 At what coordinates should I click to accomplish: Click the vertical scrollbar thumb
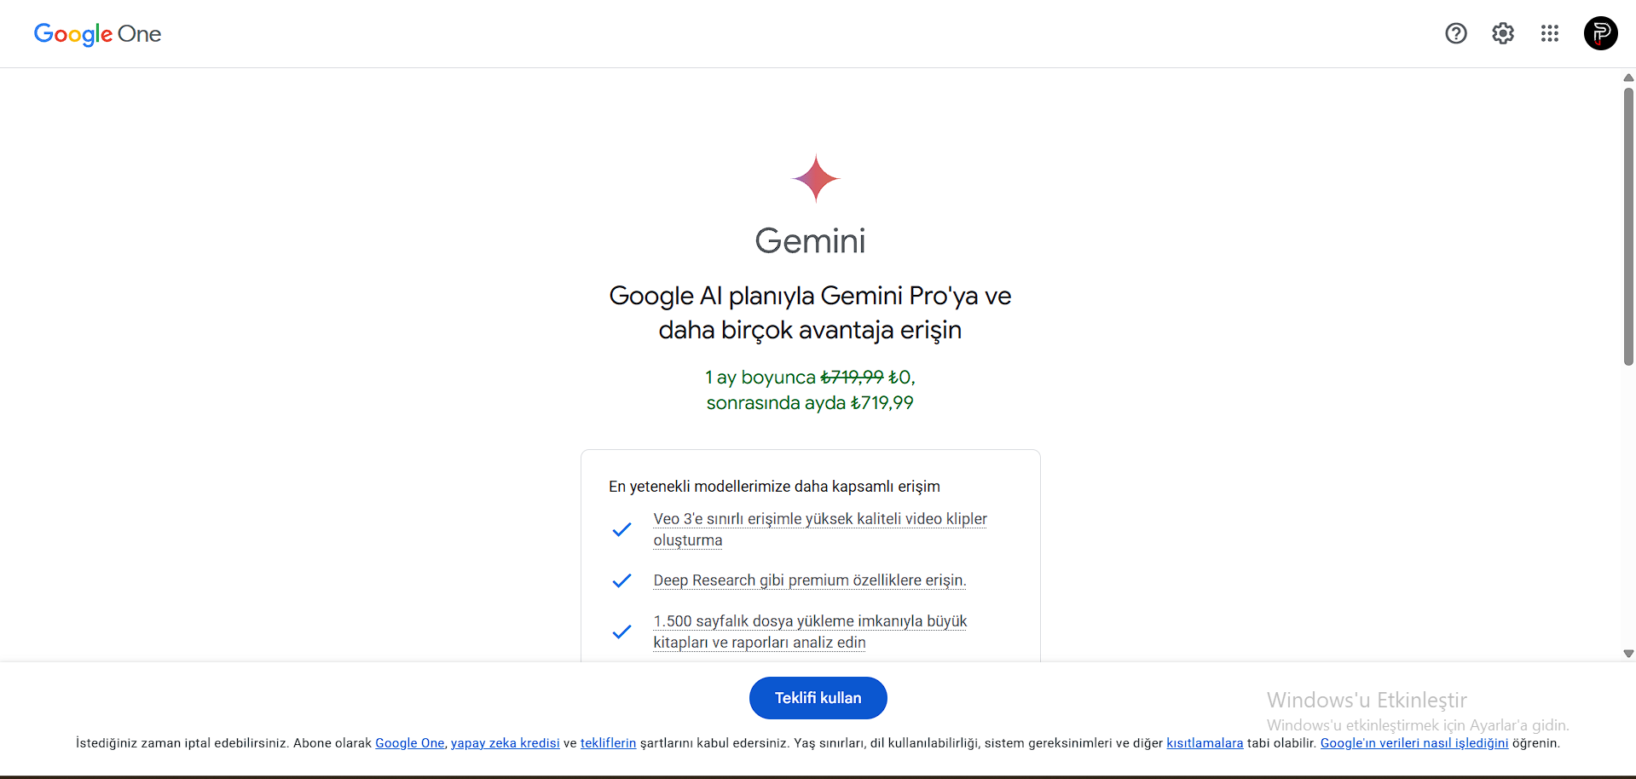[x=1628, y=226]
